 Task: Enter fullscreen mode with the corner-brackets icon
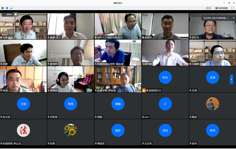[232, 8]
